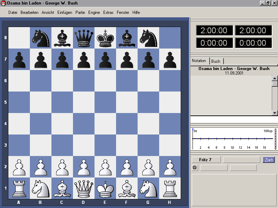
Task: Click the Fritz application icon in title bar
Action: (x=3, y=3)
